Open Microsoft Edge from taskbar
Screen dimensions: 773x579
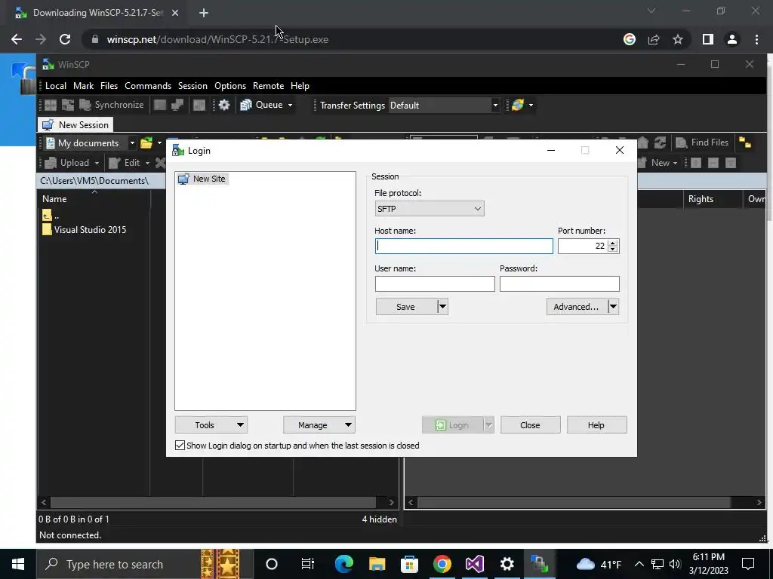pos(344,564)
